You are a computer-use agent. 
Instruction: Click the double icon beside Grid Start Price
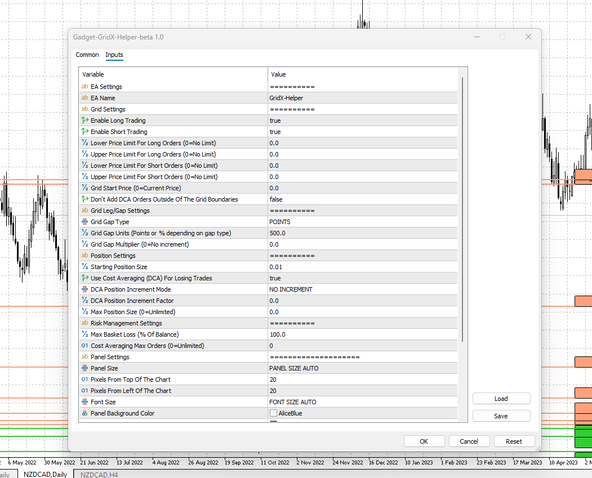pos(85,188)
